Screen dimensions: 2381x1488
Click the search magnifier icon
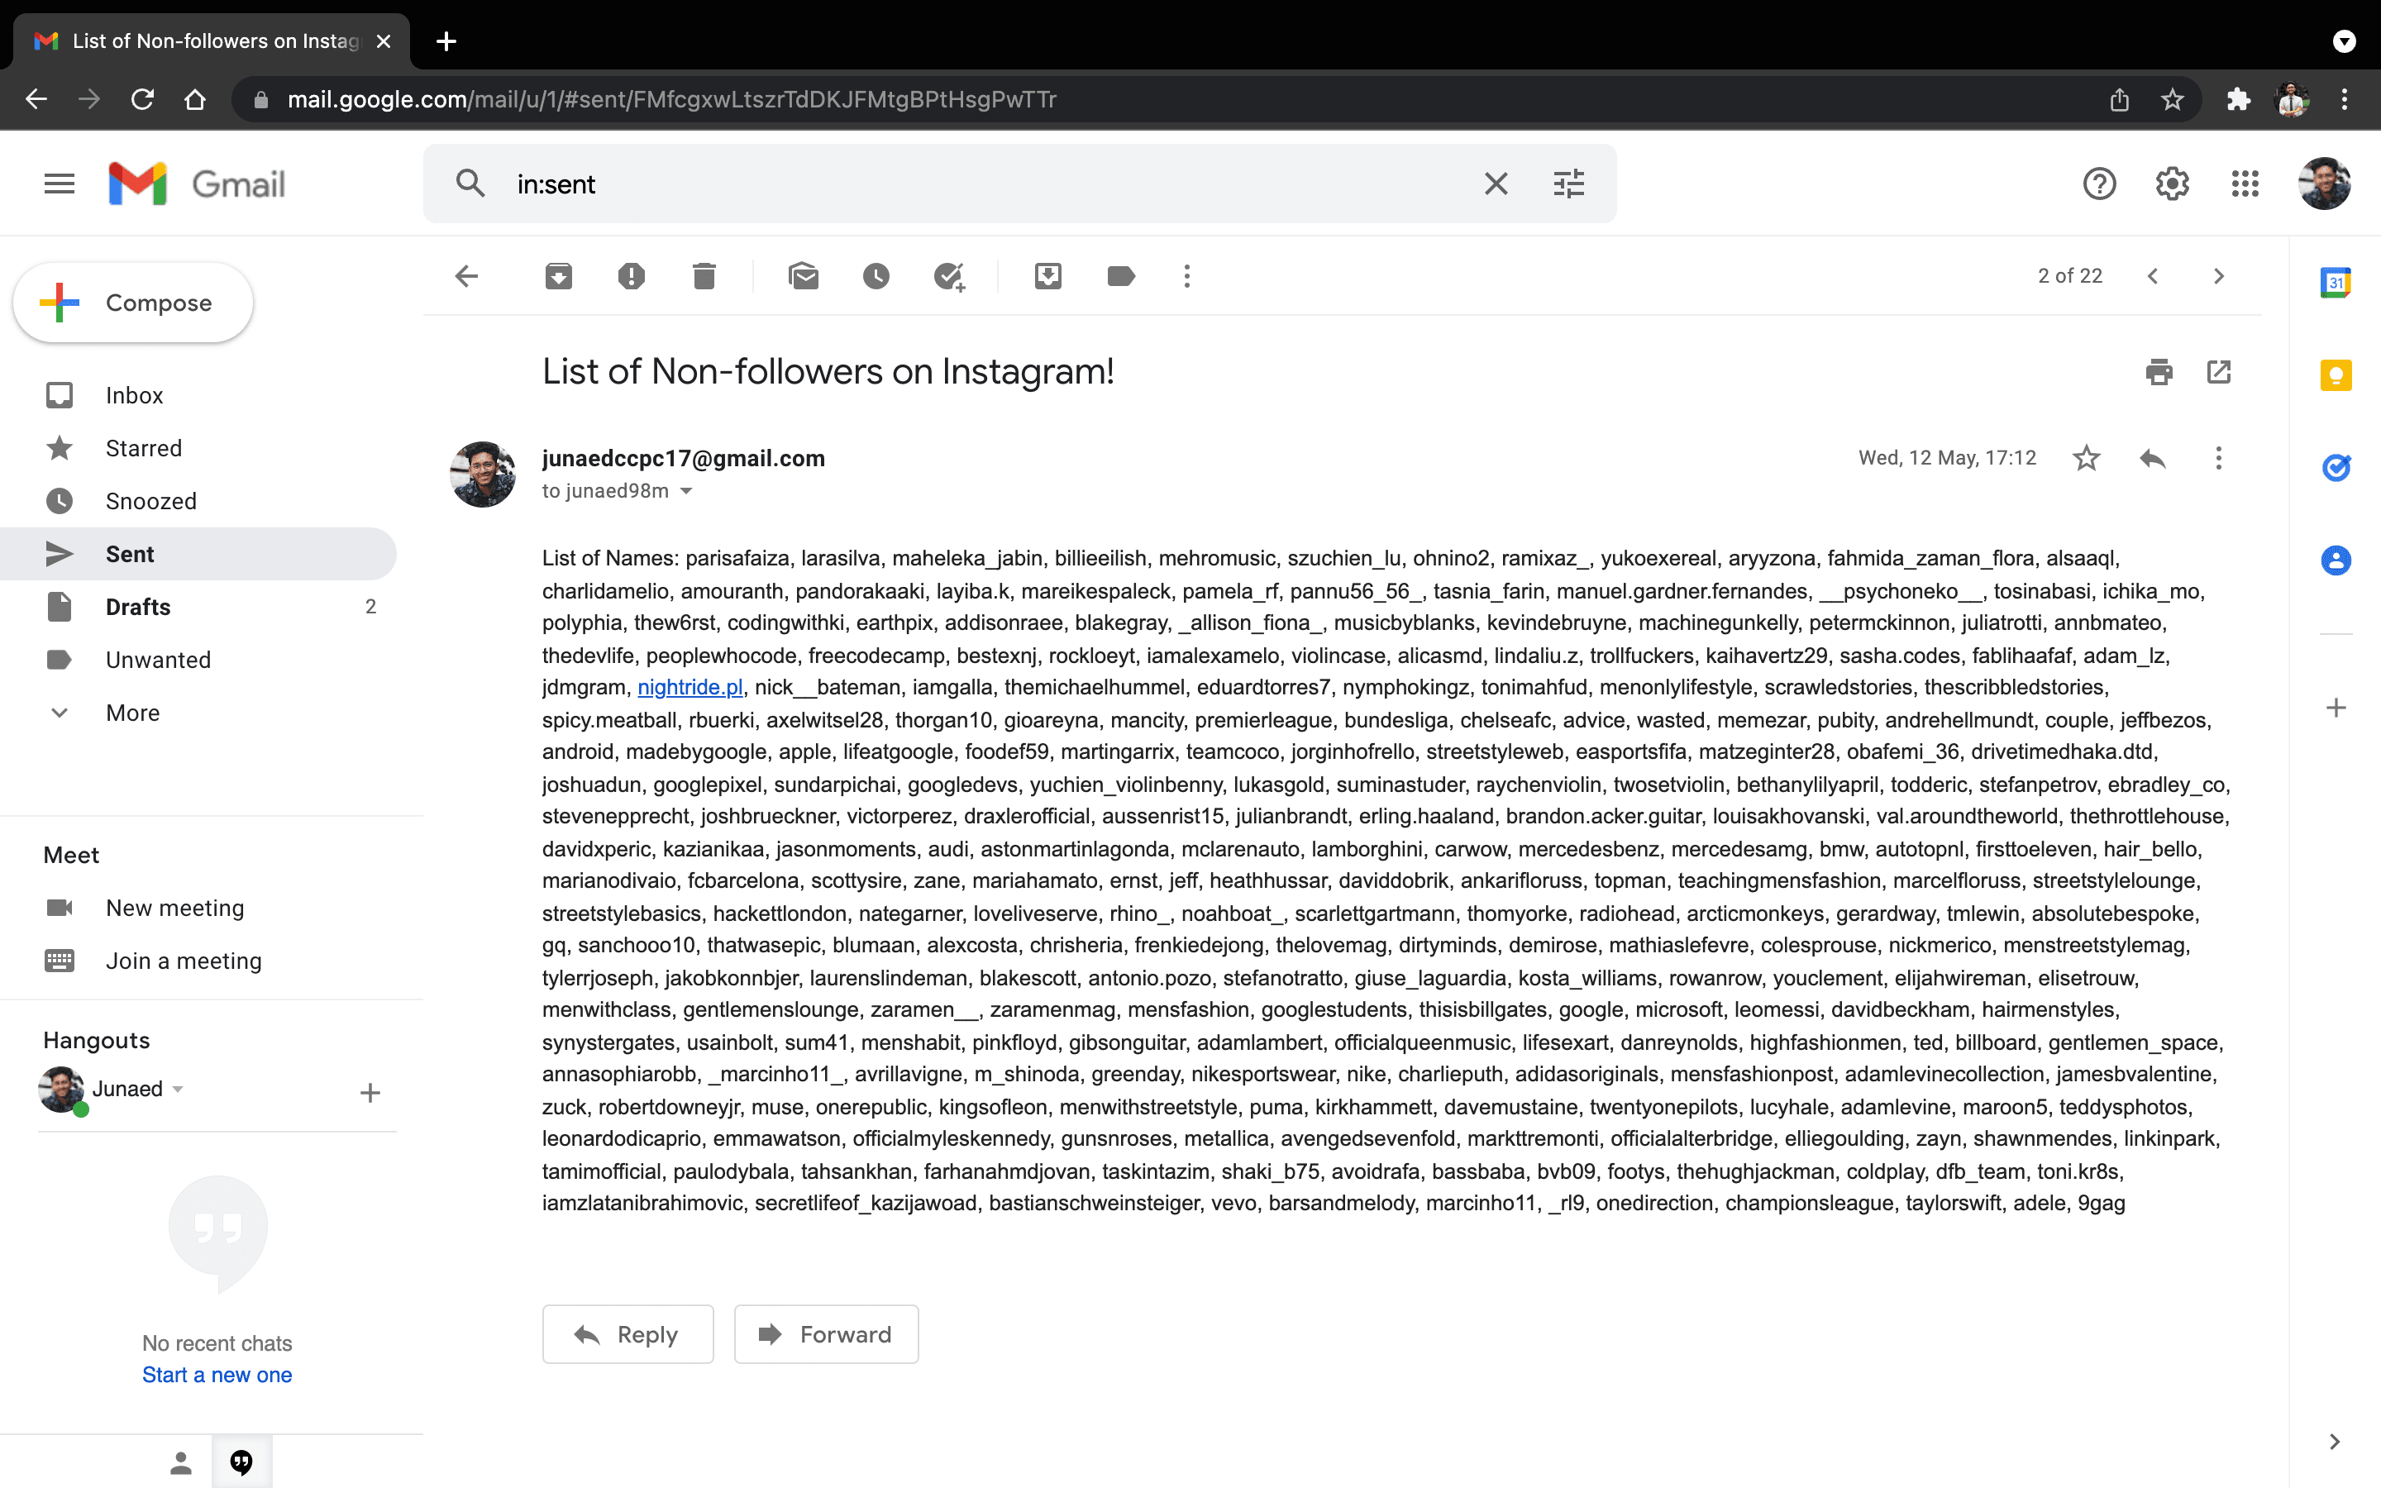pyautogui.click(x=470, y=183)
